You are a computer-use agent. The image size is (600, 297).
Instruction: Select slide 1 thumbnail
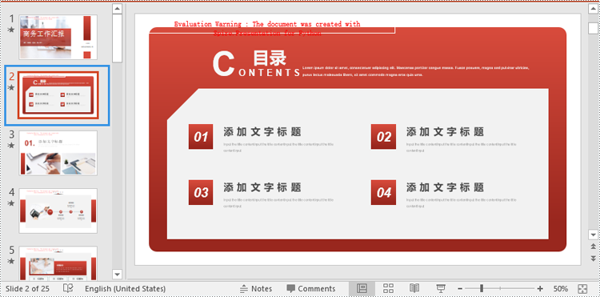(x=58, y=37)
